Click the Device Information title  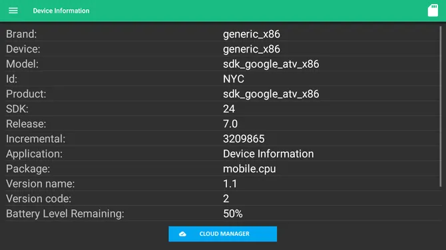61,11
